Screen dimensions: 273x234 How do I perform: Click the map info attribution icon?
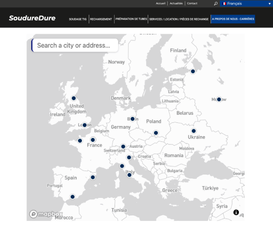(x=236, y=212)
